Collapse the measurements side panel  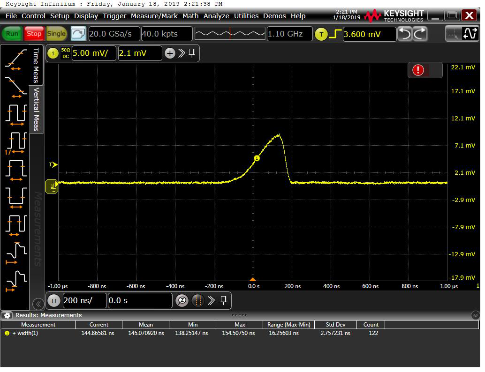(x=38, y=304)
